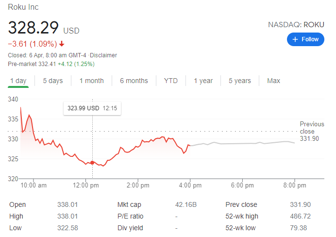Click the P/E ratio label
The image size is (336, 237).
(130, 216)
